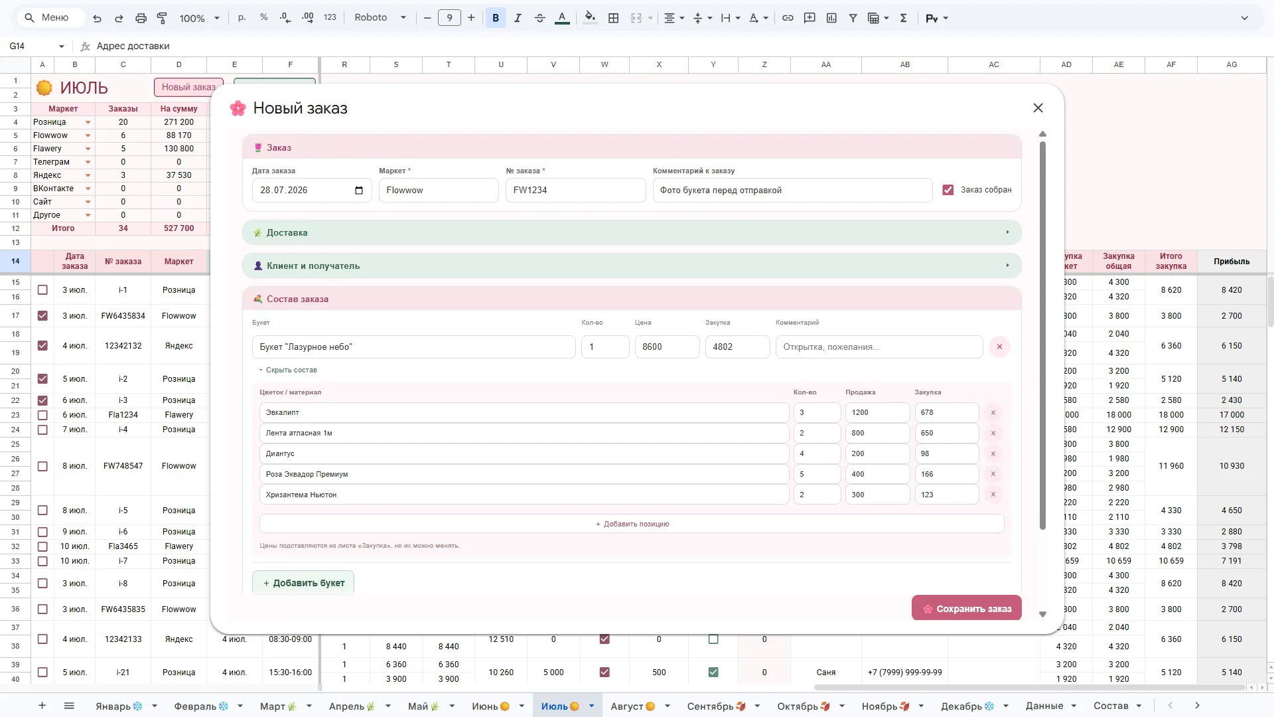Activate paint format tool
This screenshot has height=717, width=1274.
[x=162, y=18]
